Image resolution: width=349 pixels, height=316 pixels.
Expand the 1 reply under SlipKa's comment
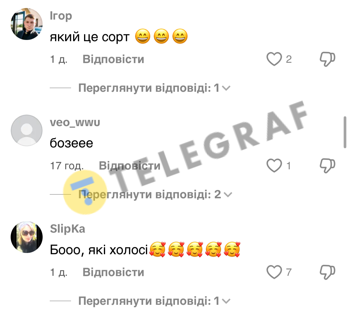[x=154, y=301]
